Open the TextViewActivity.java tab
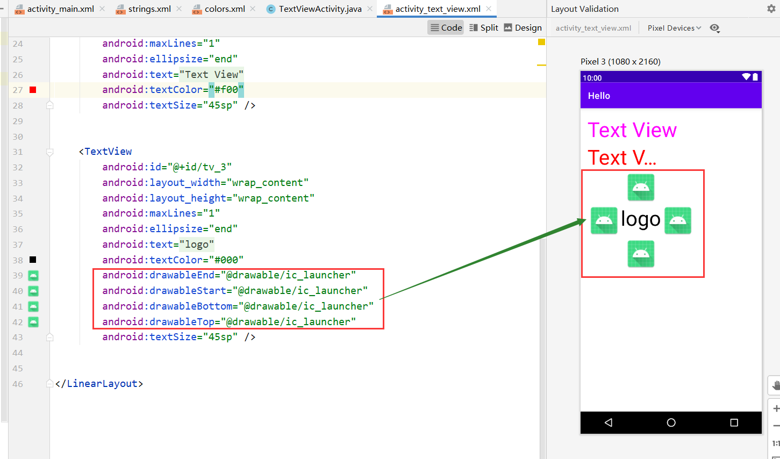Viewport: 780px width, 459px height. [x=314, y=9]
